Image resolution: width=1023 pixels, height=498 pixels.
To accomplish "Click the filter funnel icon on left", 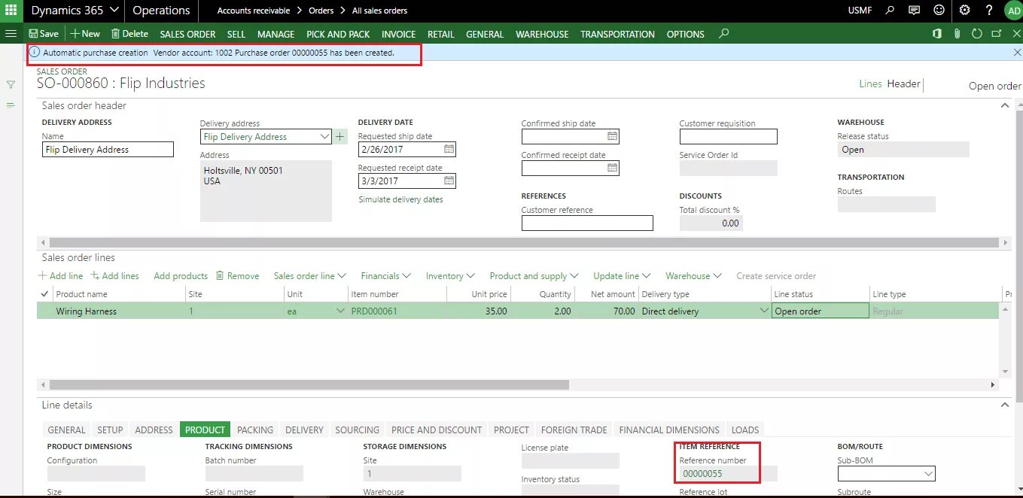I will pyautogui.click(x=11, y=85).
